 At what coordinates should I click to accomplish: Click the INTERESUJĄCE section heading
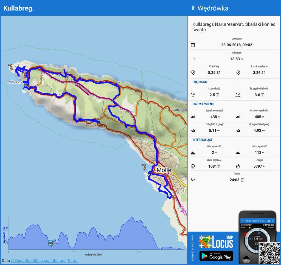(202, 140)
